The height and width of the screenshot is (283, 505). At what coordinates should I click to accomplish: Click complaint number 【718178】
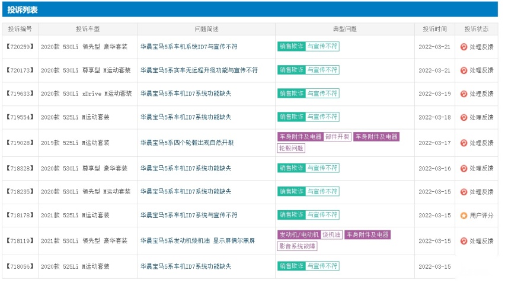[20, 215]
